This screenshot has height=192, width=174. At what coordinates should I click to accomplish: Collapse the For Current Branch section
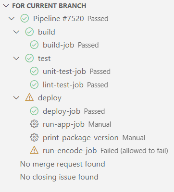6,6
